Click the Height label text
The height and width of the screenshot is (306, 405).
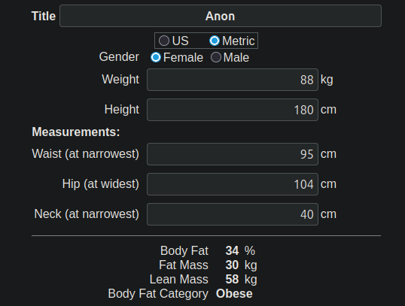click(x=122, y=110)
